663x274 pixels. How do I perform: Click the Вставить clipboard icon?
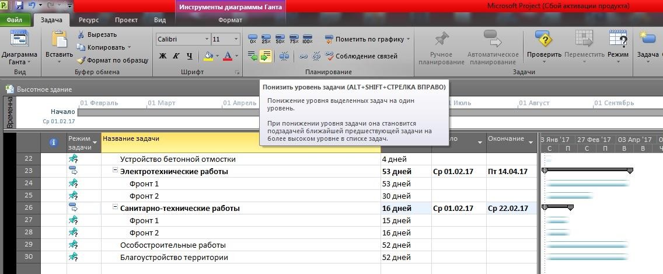coord(59,39)
